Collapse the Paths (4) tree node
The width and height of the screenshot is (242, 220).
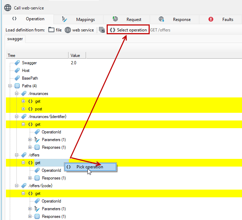click(10, 86)
